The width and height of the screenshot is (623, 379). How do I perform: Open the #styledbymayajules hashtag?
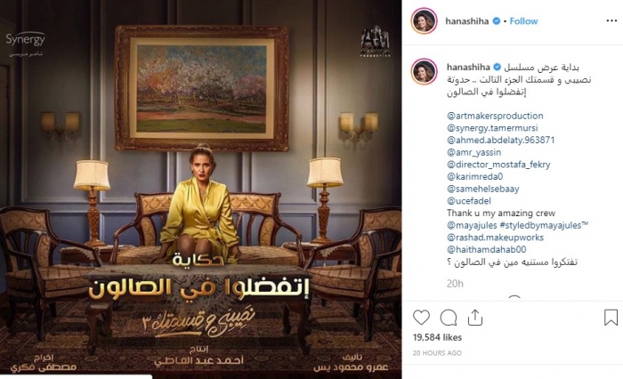coord(544,225)
